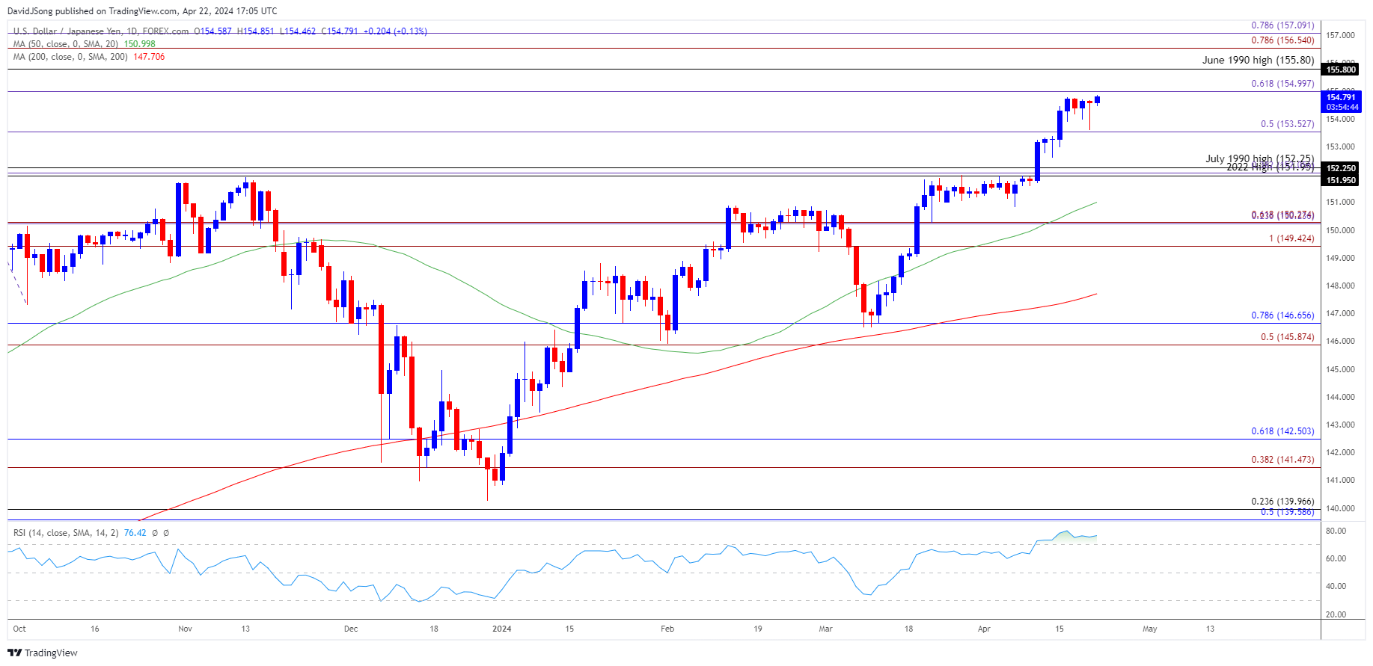Click the 152.250 price tag
Image resolution: width=1373 pixels, height=666 pixels.
tap(1341, 168)
